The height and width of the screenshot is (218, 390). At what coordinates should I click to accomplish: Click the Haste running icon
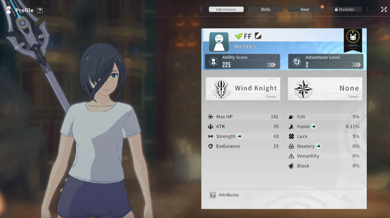(x=291, y=127)
